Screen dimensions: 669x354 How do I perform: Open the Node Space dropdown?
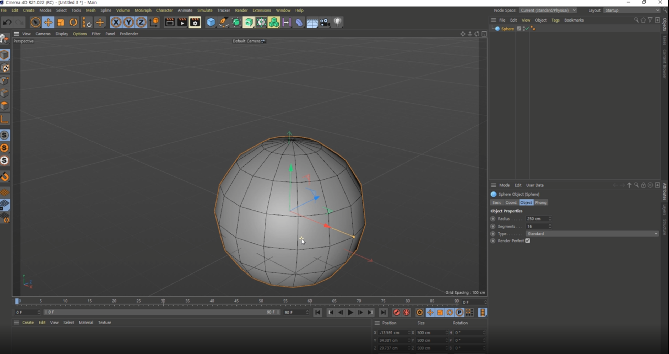click(x=548, y=10)
